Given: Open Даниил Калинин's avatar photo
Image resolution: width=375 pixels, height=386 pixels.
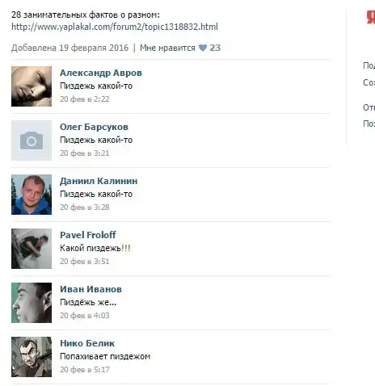Looking at the screenshot, I should coord(32,195).
